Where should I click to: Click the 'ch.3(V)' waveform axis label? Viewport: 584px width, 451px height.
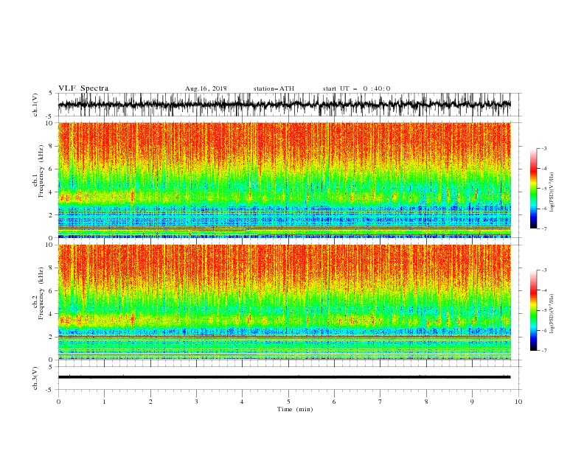(35, 378)
